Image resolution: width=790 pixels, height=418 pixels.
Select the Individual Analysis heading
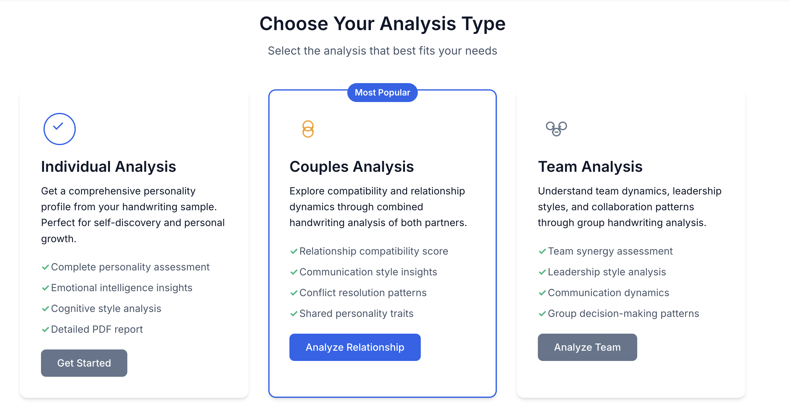pyautogui.click(x=109, y=167)
